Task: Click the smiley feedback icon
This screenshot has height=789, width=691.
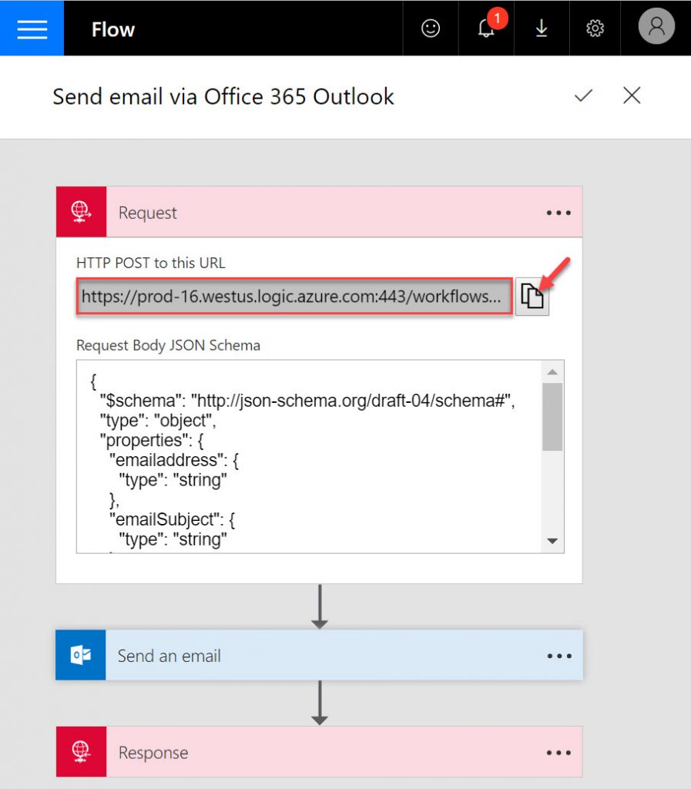Action: coord(431,29)
